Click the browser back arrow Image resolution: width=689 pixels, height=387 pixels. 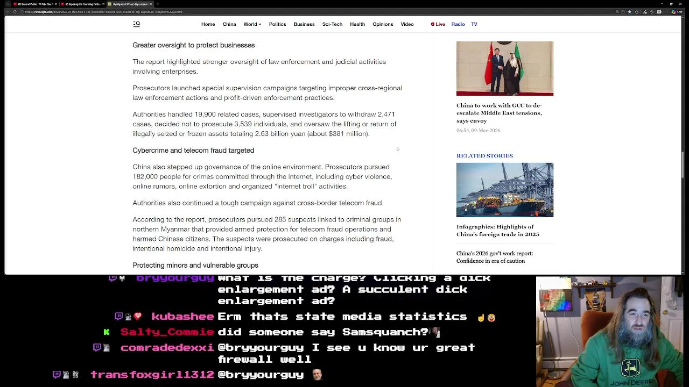pyautogui.click(x=8, y=12)
